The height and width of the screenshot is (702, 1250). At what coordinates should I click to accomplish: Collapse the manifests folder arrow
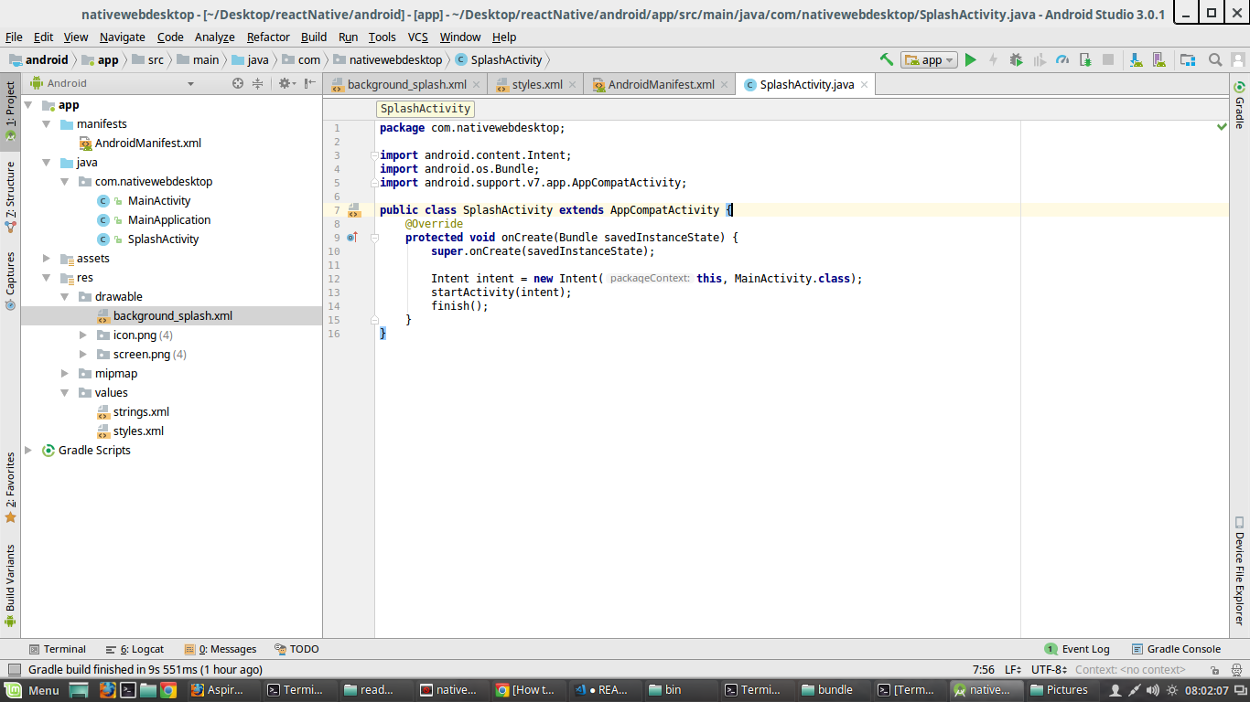[x=47, y=124]
